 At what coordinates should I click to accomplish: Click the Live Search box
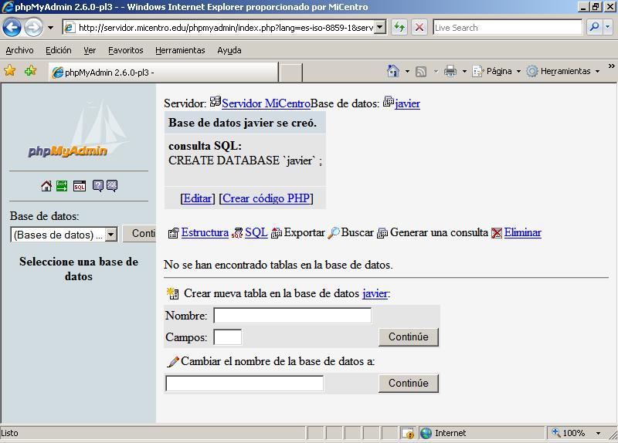(x=507, y=27)
